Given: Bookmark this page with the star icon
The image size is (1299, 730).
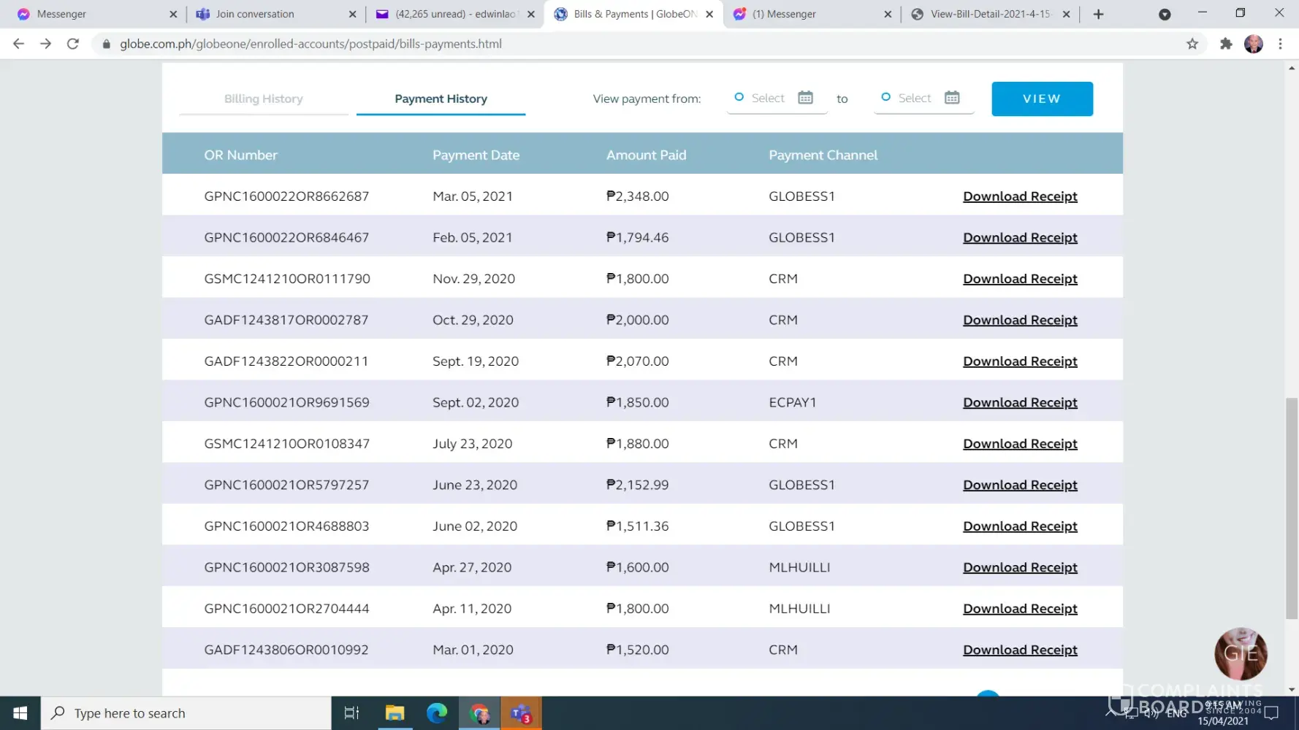Looking at the screenshot, I should (x=1192, y=44).
